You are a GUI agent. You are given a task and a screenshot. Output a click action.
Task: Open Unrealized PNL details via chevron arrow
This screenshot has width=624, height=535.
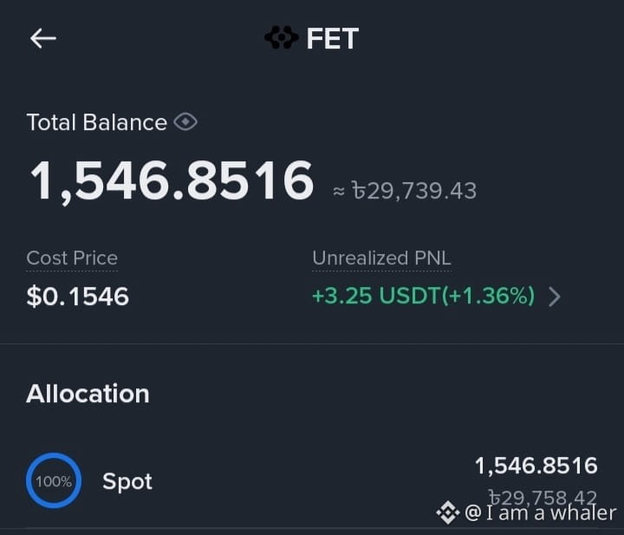(555, 297)
